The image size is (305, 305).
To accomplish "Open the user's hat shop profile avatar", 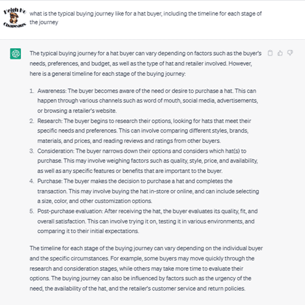I will point(14,18).
